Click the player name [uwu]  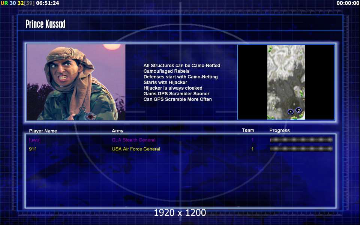click(34, 140)
